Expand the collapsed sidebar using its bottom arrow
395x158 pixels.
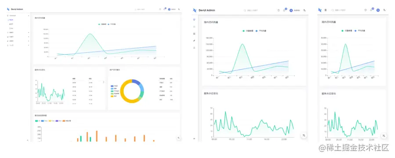(194, 138)
